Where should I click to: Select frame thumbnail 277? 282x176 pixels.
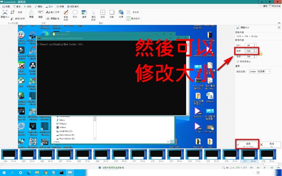click(x=249, y=156)
